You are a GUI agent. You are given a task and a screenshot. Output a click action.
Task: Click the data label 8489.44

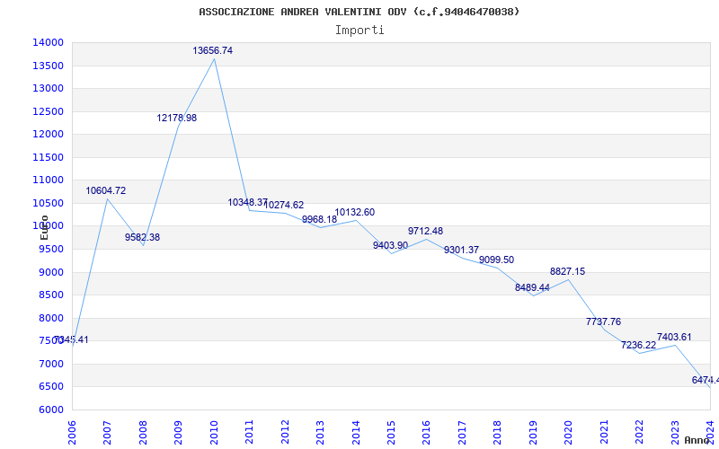tap(532, 287)
